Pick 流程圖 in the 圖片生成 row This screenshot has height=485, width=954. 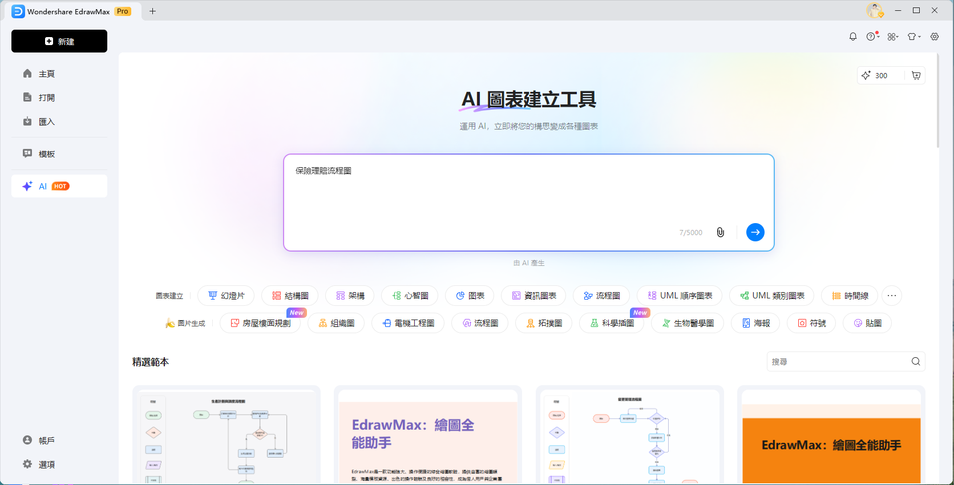pos(480,323)
